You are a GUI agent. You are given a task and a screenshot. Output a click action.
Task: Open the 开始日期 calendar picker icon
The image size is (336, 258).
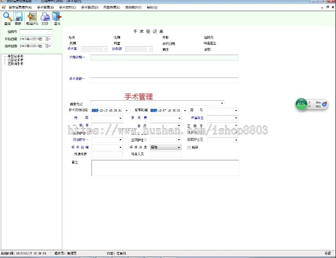(x=47, y=39)
